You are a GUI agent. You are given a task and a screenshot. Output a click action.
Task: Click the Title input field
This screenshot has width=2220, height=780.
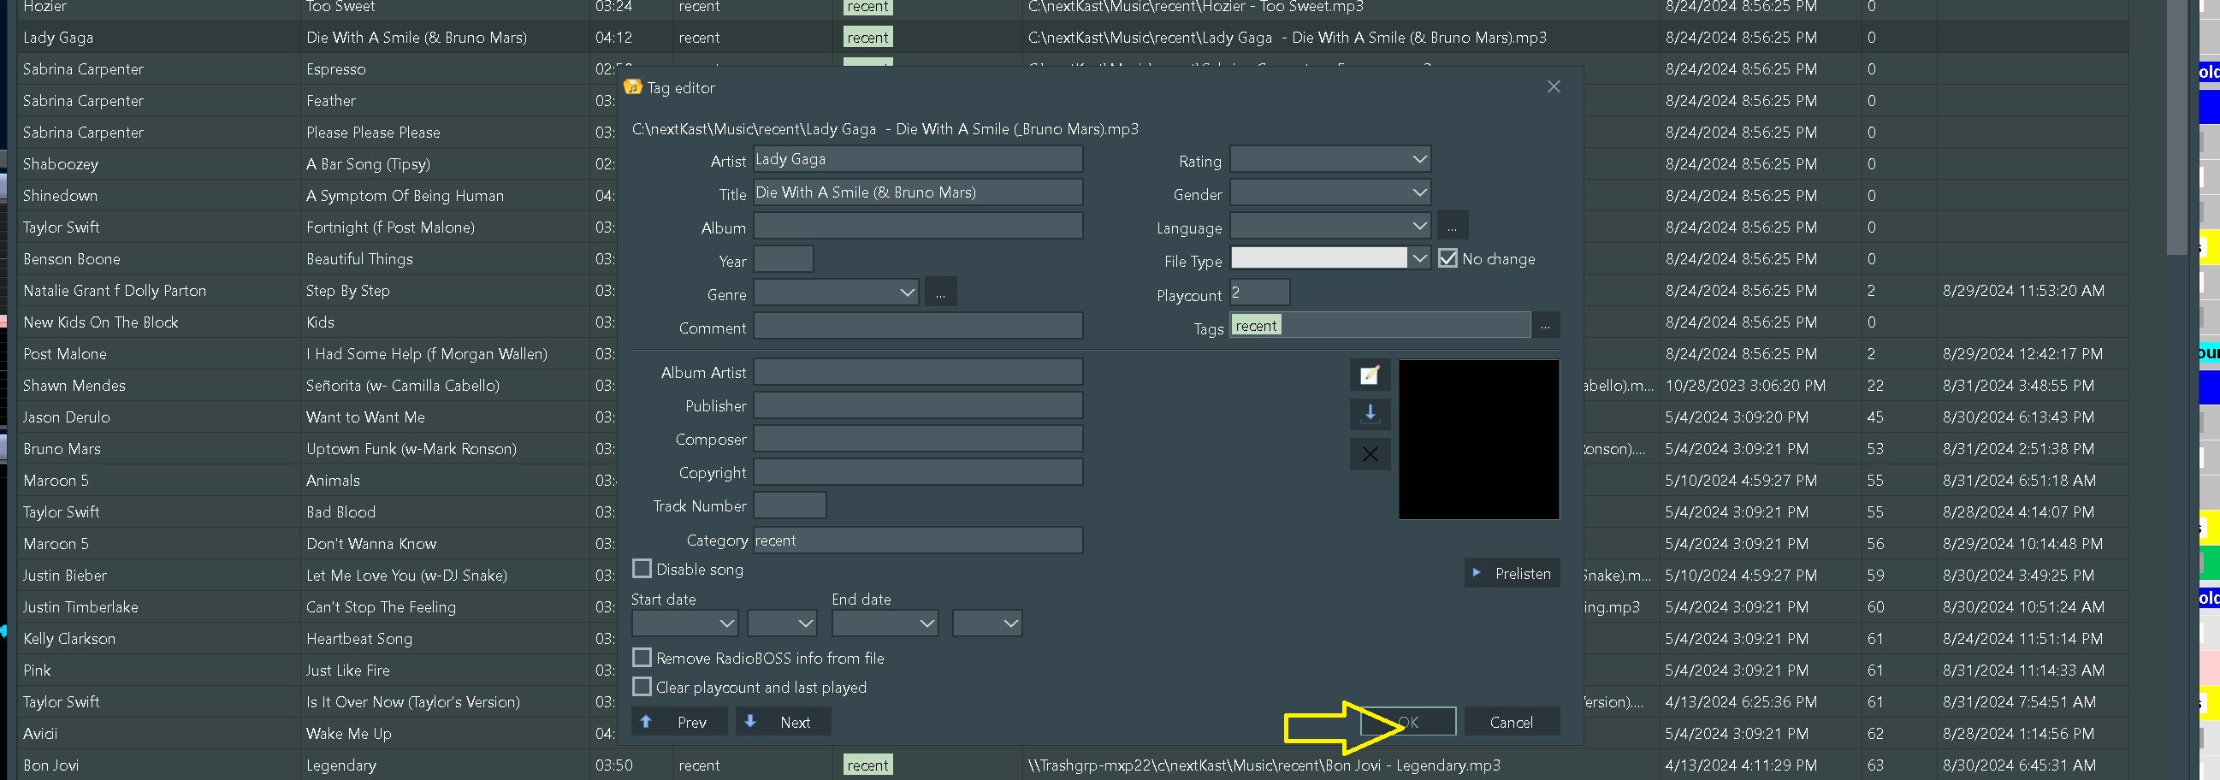(918, 193)
